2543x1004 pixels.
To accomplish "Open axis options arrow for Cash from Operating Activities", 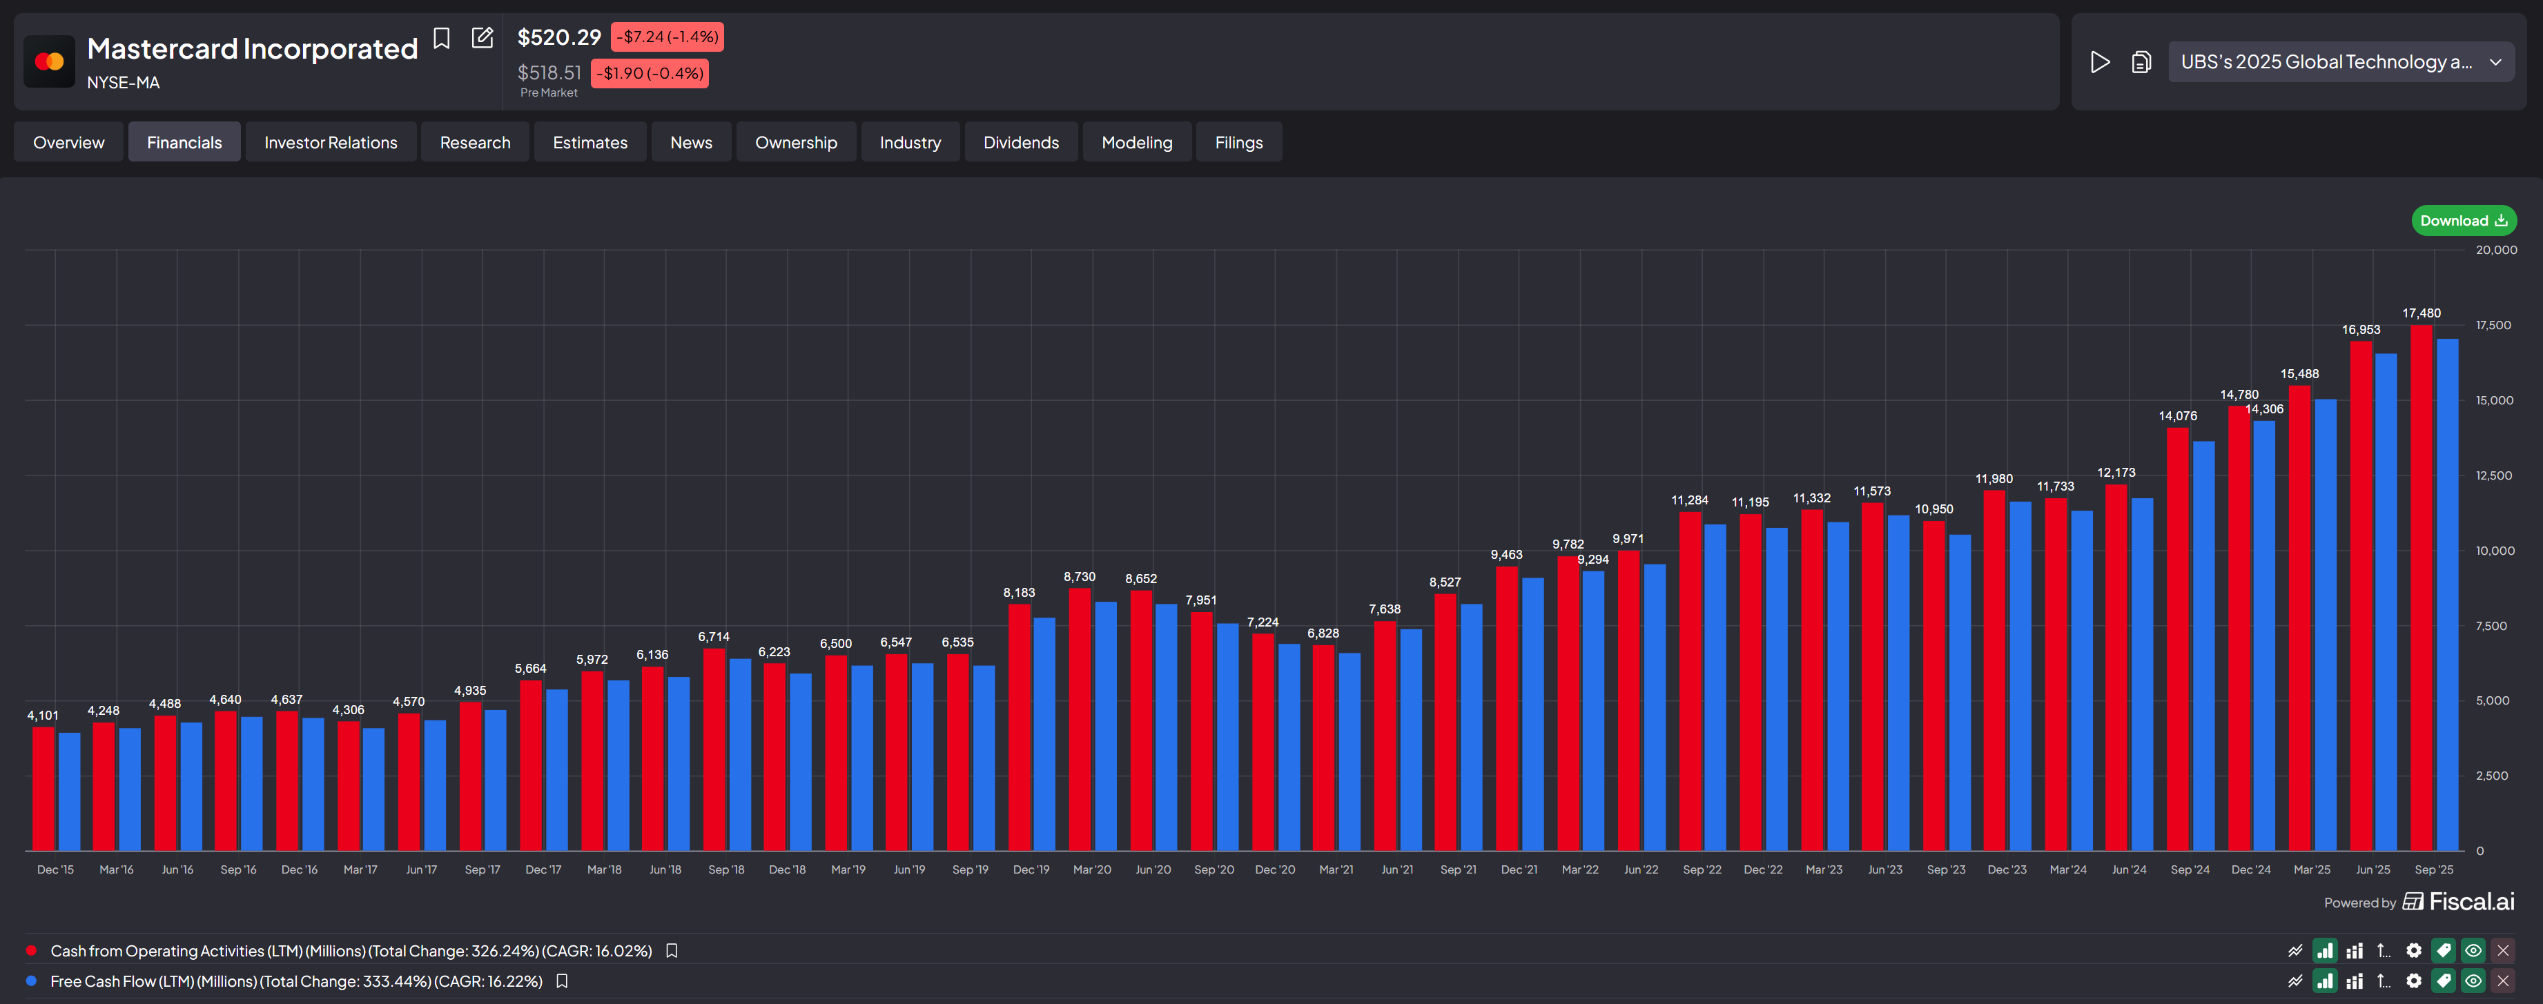I will coord(2383,951).
